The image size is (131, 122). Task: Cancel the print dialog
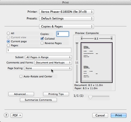click(x=100, y=115)
